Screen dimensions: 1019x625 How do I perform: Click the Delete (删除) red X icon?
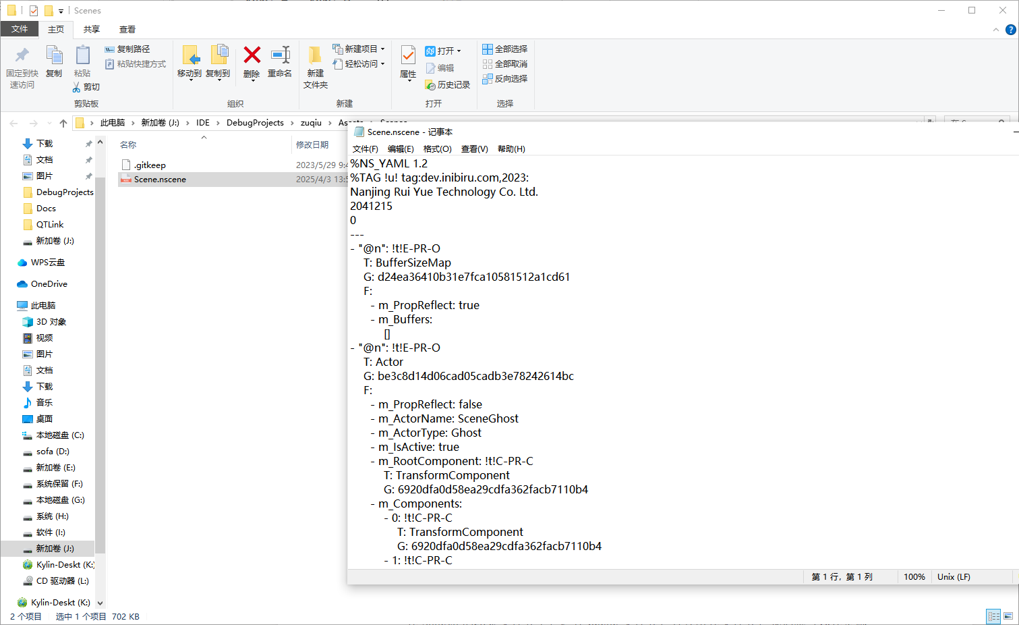[x=252, y=55]
